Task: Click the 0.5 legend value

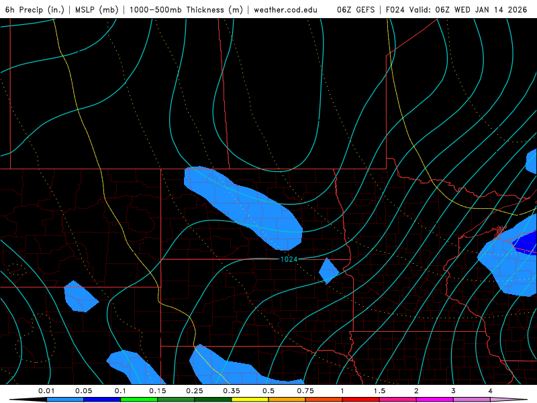Action: (x=268, y=391)
